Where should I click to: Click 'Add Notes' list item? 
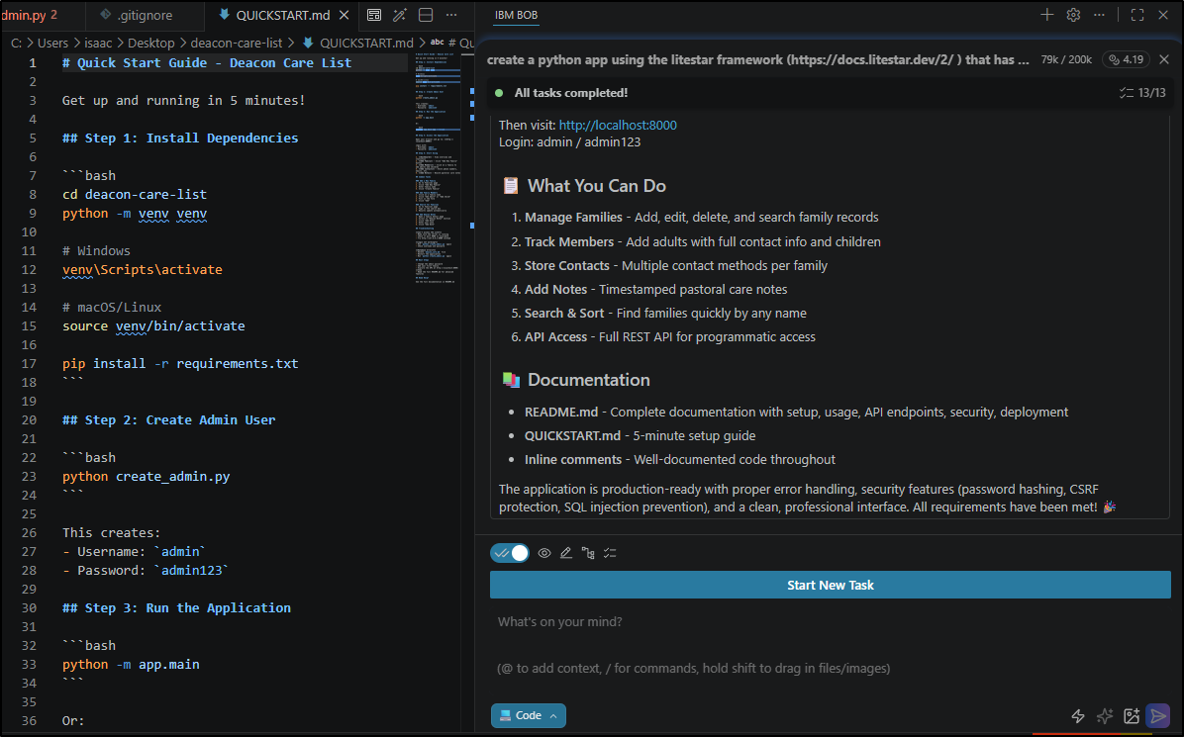point(555,290)
